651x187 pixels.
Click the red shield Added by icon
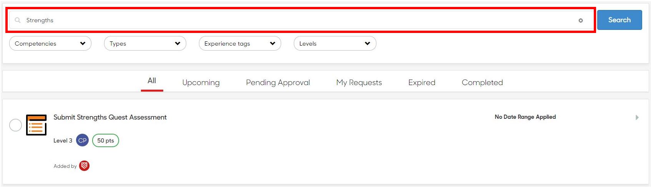click(x=84, y=166)
